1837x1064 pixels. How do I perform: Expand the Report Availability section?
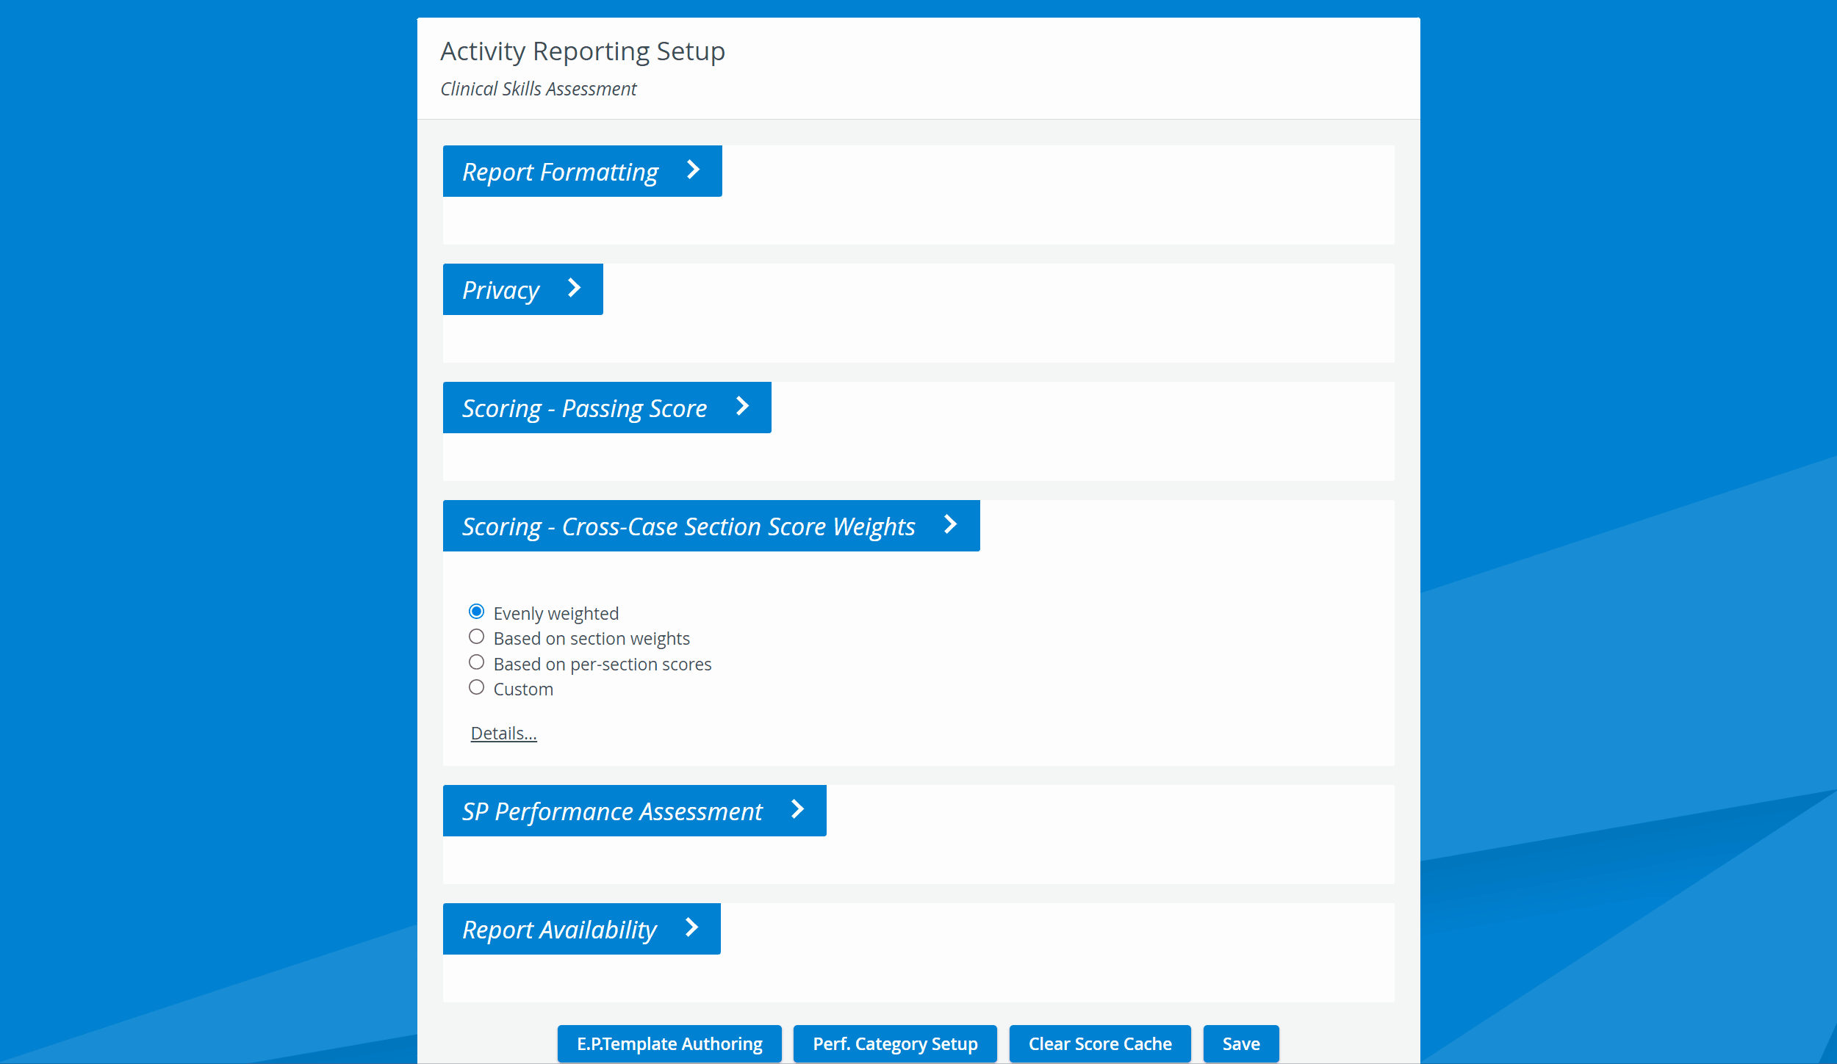[x=581, y=929]
